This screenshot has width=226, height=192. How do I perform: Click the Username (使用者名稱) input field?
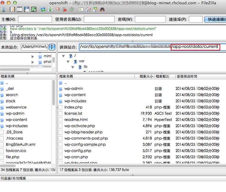[x=99, y=19]
